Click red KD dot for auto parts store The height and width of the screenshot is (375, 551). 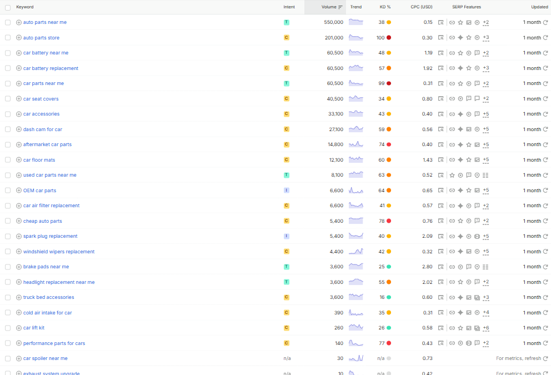[x=389, y=38]
